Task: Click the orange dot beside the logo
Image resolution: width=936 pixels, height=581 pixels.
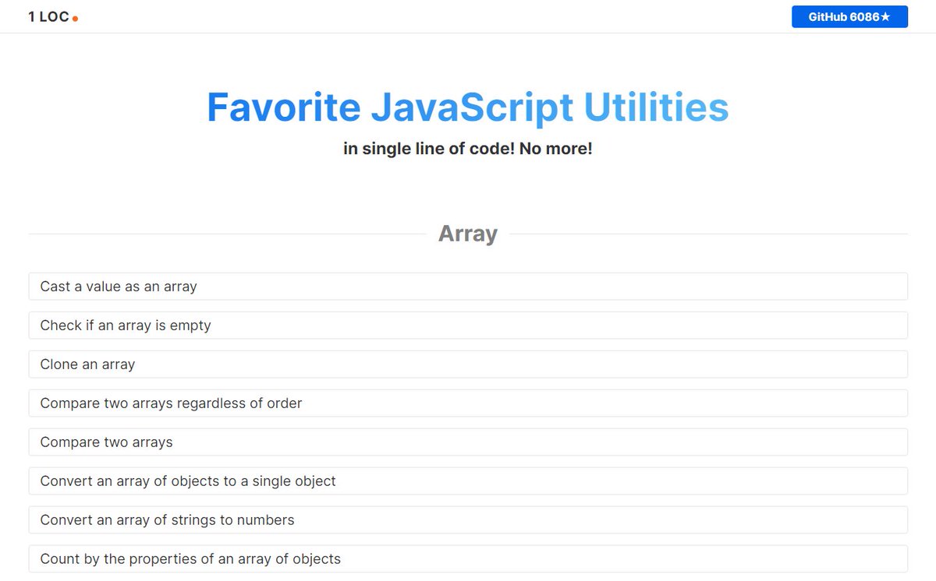Action: [x=76, y=19]
